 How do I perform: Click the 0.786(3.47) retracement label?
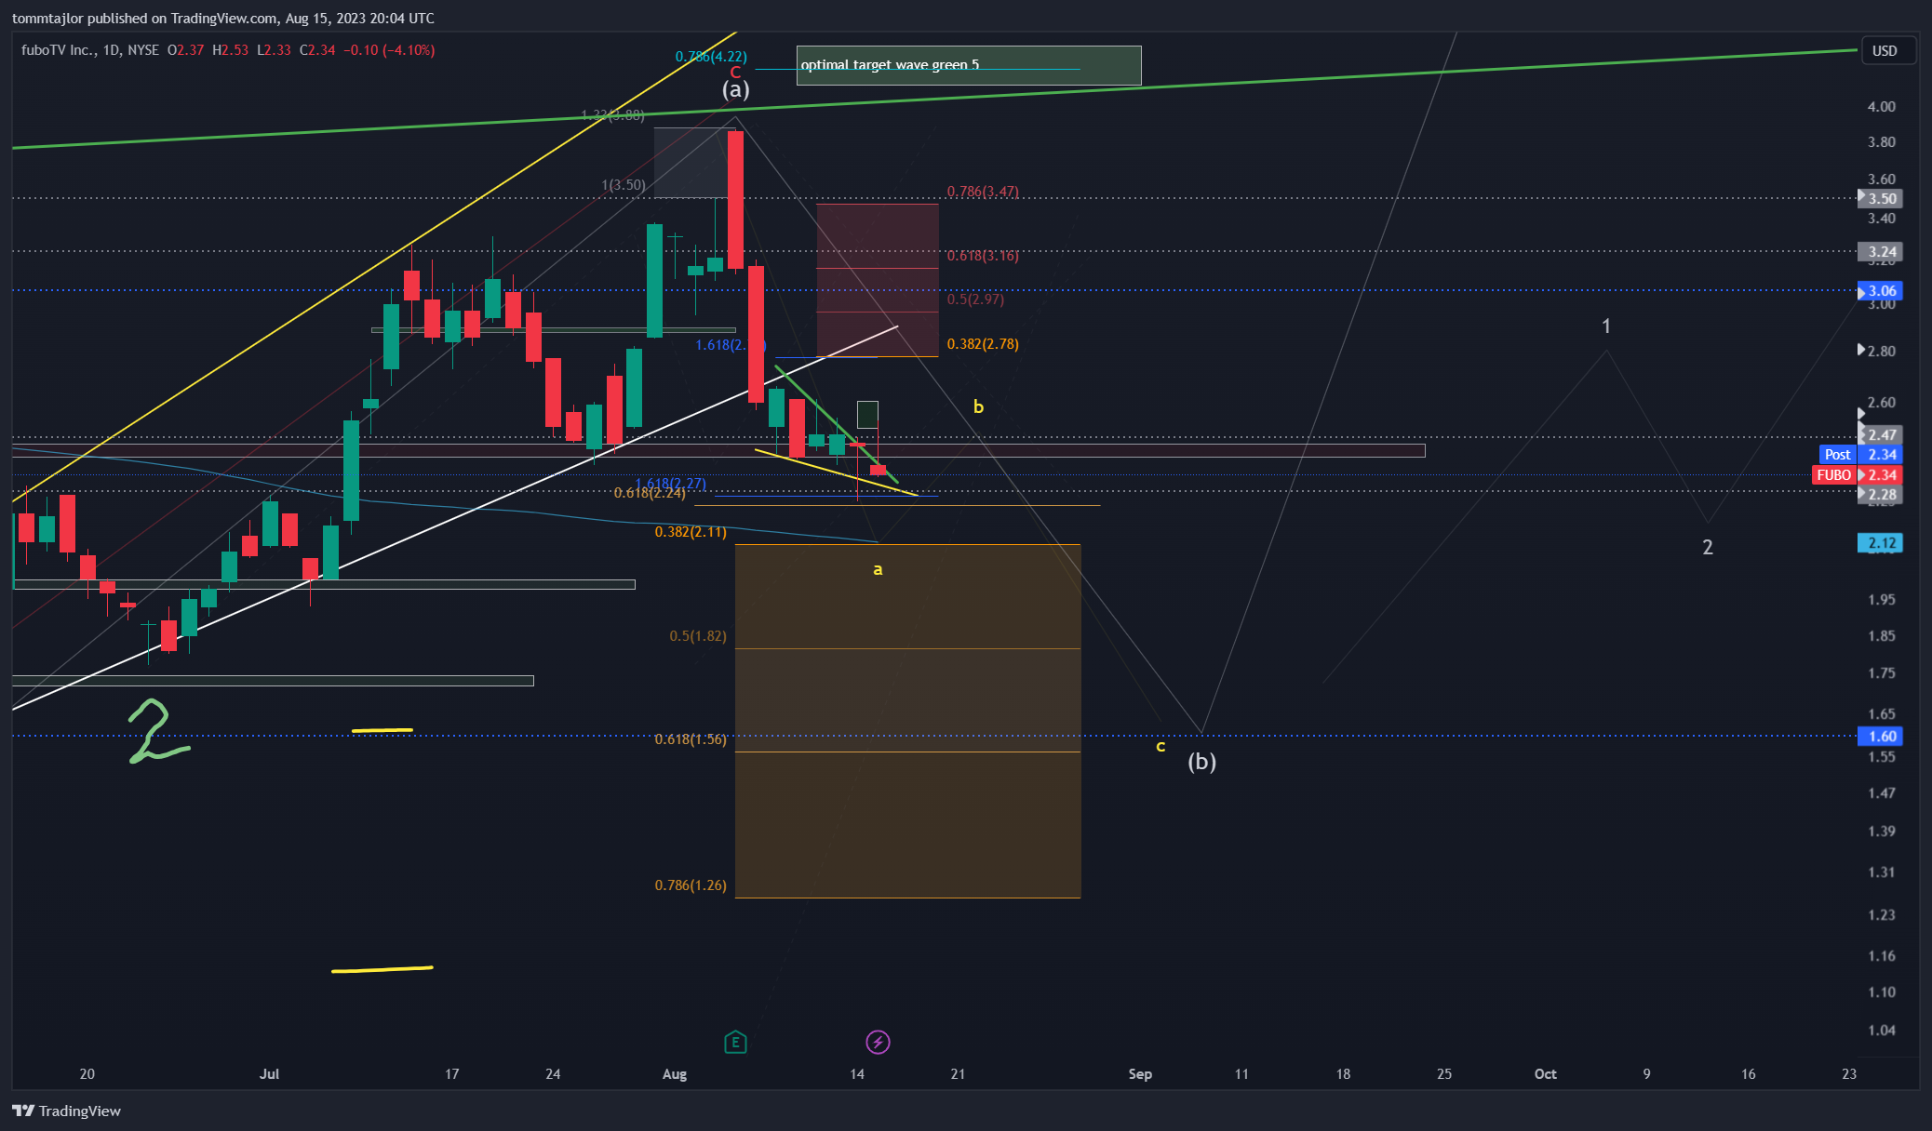pos(983,192)
